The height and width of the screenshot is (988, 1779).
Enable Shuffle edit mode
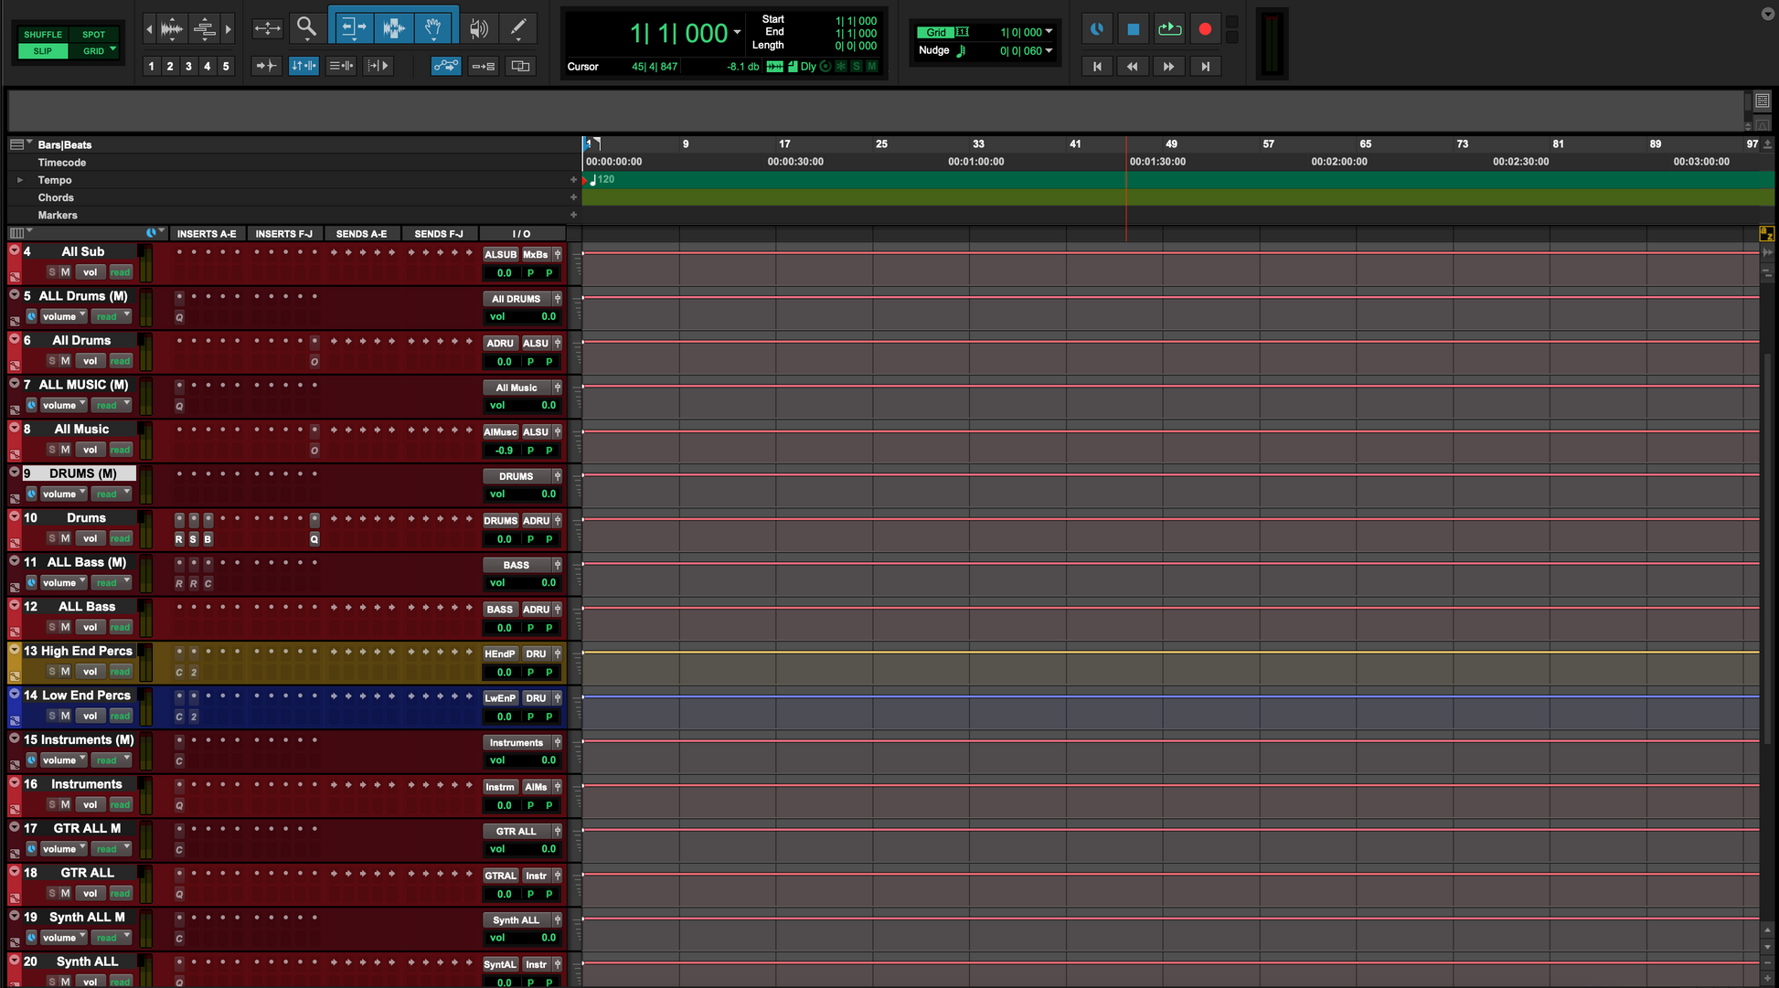(x=43, y=35)
